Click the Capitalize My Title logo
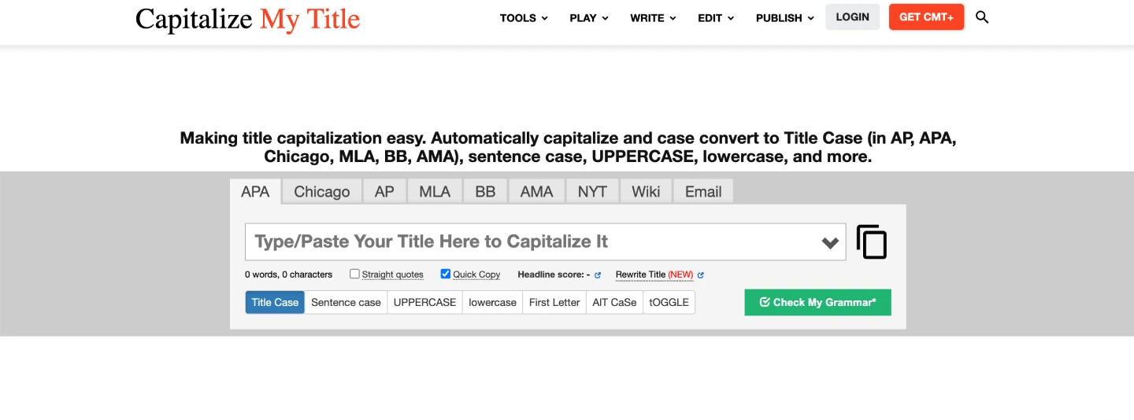 click(247, 18)
